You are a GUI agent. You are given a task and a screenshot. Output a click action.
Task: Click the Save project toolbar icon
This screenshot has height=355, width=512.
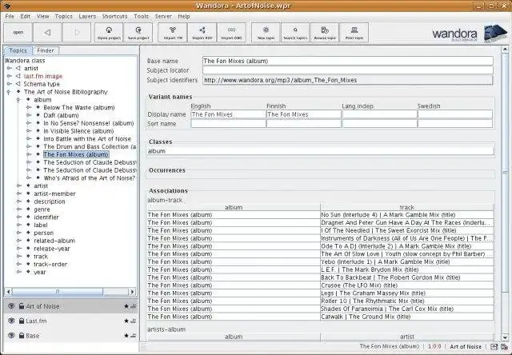click(138, 33)
